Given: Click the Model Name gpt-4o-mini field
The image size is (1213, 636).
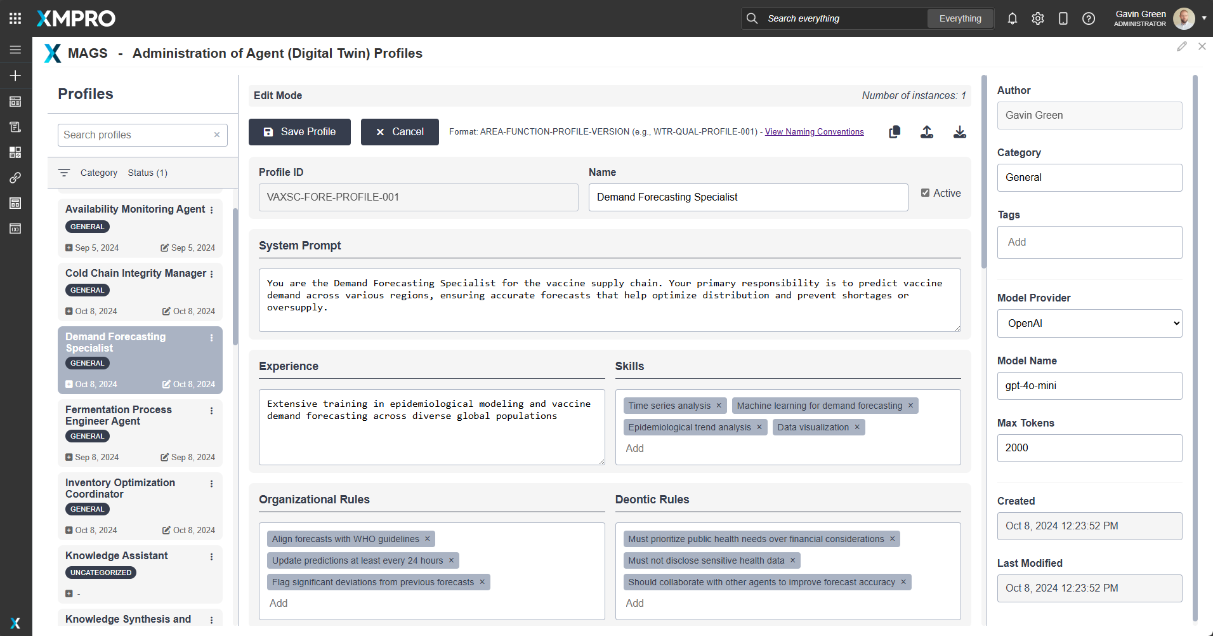Looking at the screenshot, I should 1090,386.
